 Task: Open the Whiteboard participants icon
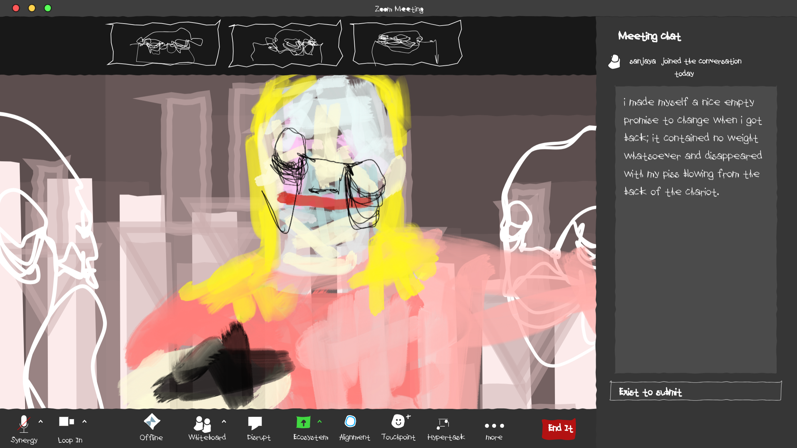(x=202, y=424)
